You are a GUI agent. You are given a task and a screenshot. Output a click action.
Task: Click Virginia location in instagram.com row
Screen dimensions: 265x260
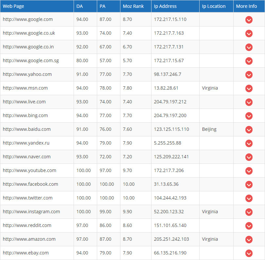click(210, 212)
